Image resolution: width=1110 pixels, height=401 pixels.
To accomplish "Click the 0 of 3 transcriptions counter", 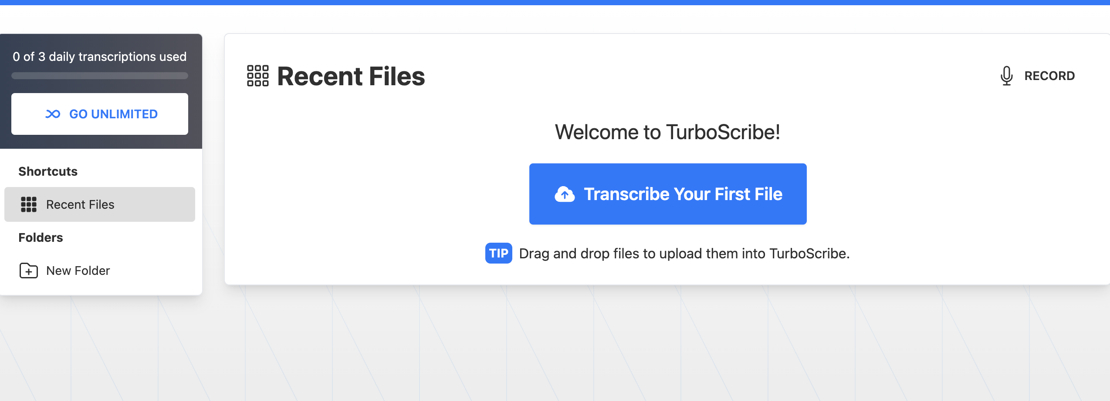I will point(100,56).
